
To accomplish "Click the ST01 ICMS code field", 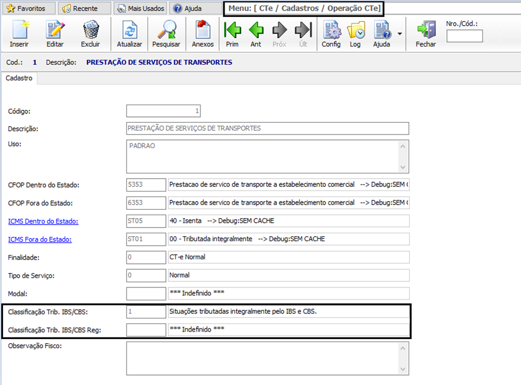I will point(146,239).
